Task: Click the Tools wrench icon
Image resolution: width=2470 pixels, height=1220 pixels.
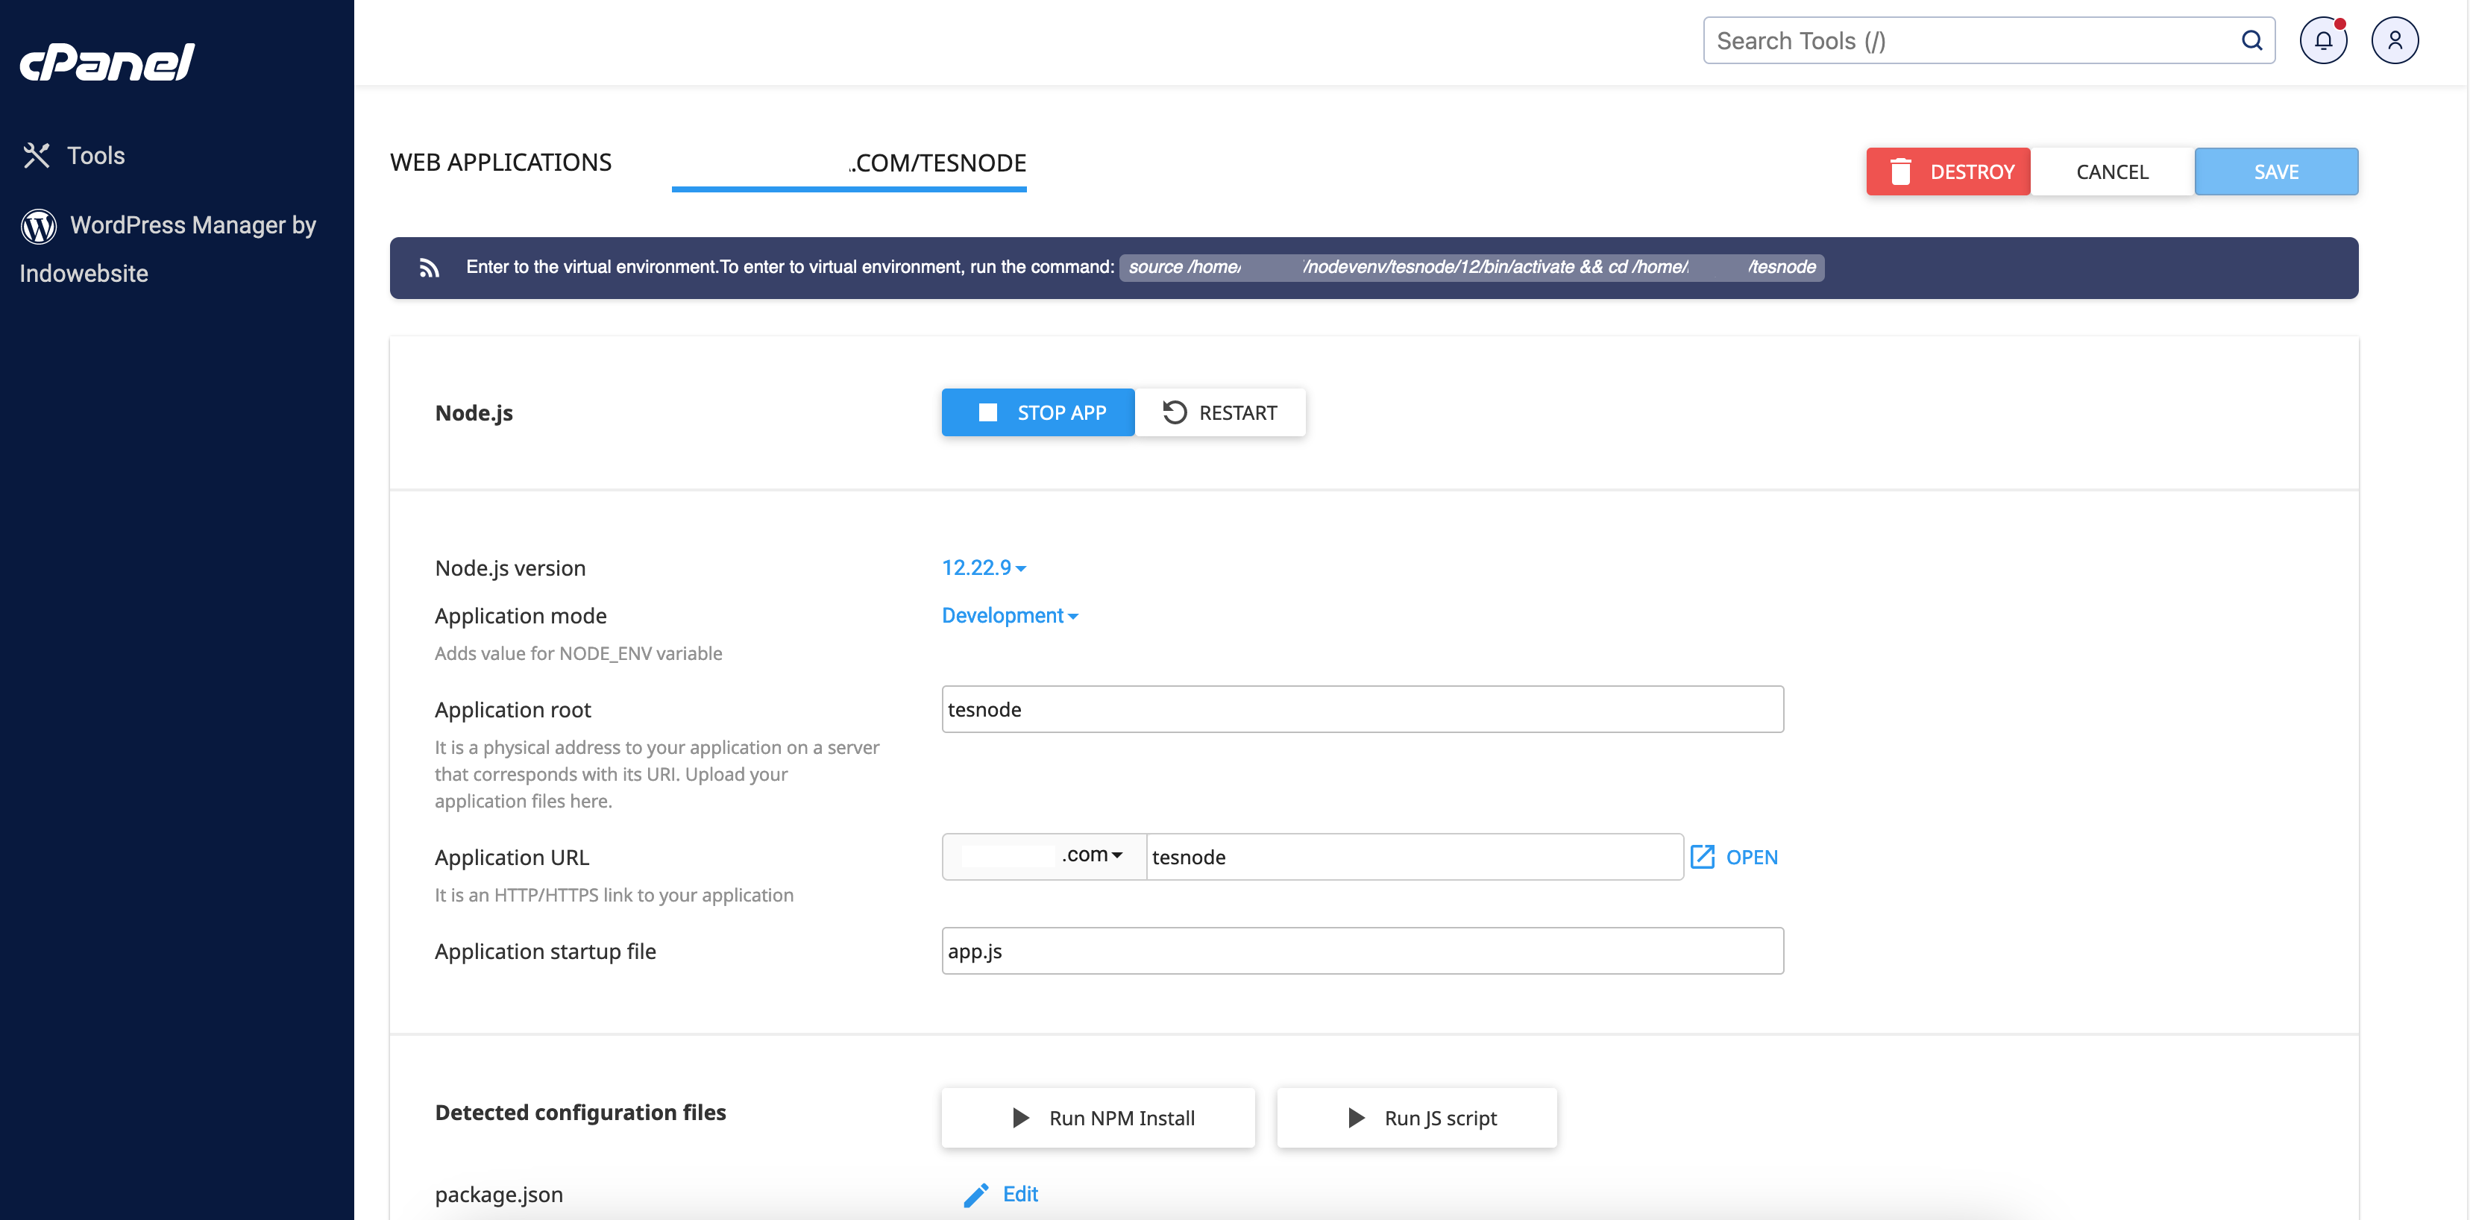Action: click(x=37, y=155)
